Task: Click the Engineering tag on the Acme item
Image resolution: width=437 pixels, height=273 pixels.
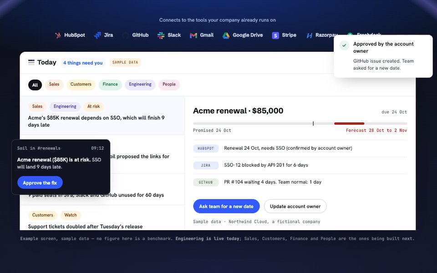Action: pos(65,106)
